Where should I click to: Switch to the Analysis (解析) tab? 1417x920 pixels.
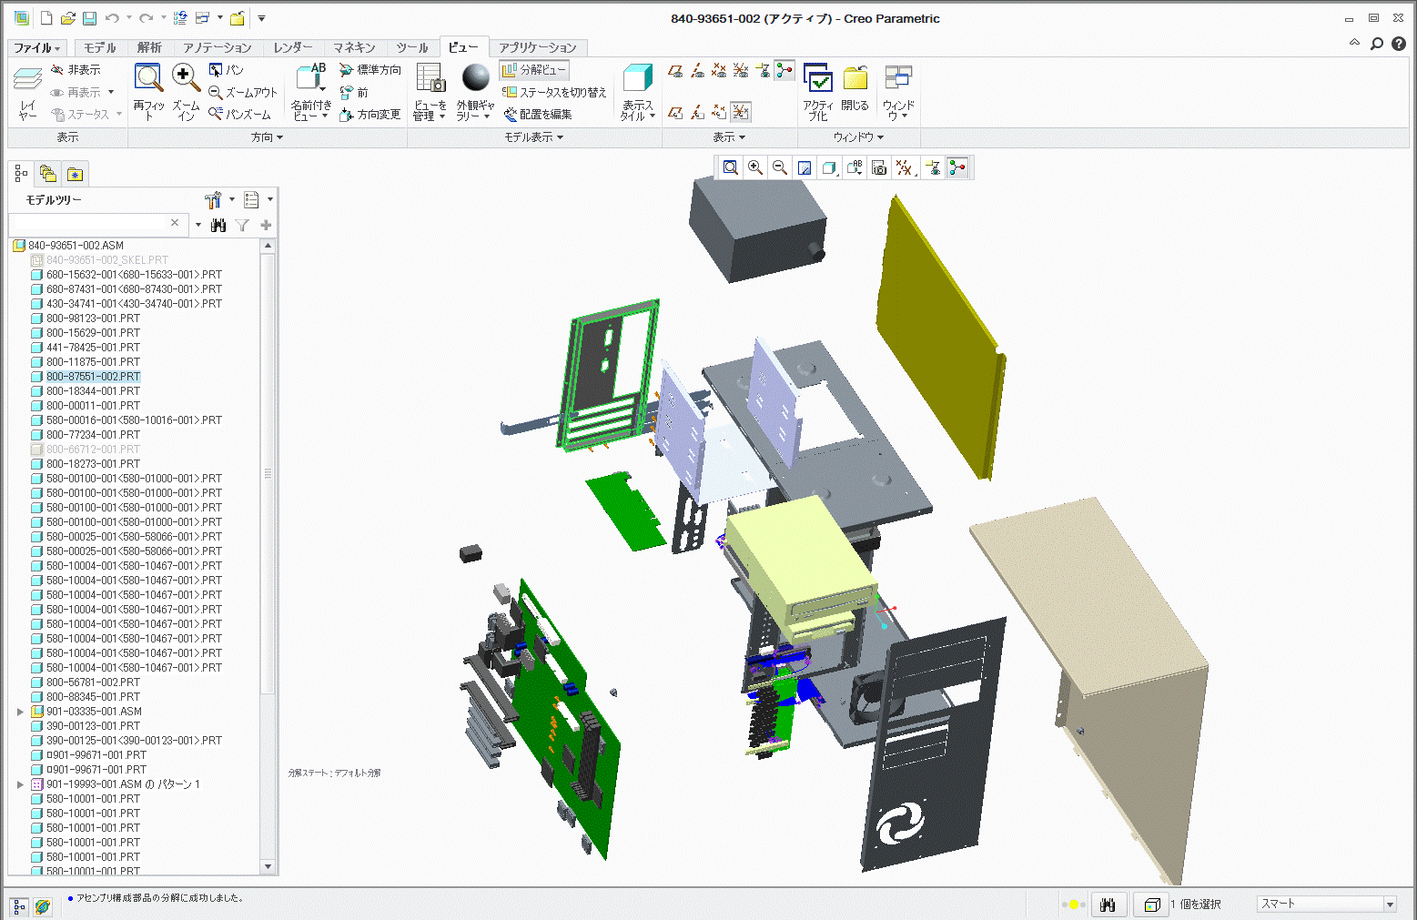[149, 48]
